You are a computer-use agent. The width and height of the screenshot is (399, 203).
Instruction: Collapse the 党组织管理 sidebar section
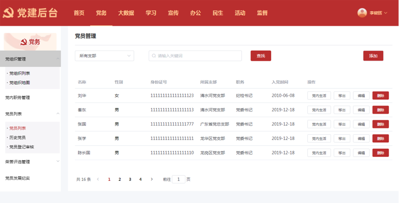pyautogui.click(x=57, y=59)
